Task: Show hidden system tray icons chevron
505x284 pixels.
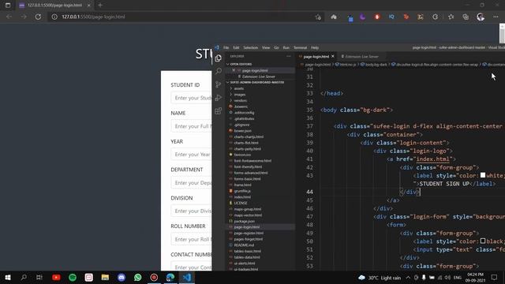Action: tap(408, 277)
